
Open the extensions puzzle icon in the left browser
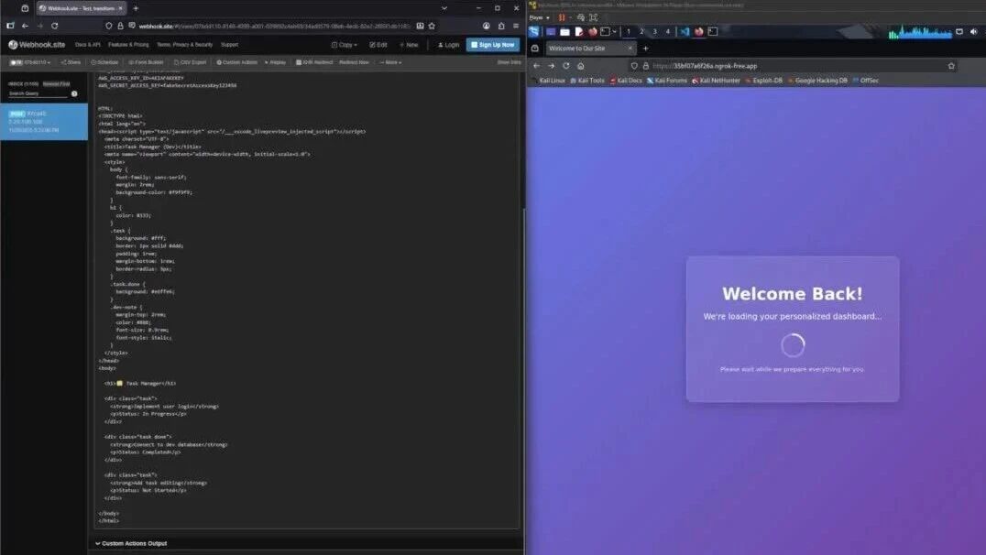(501, 26)
